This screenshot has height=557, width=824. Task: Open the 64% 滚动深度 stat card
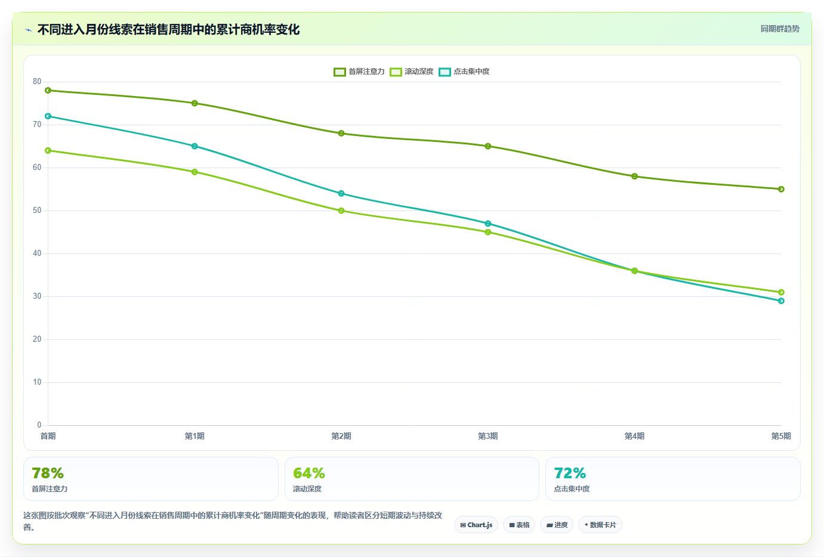[412, 479]
